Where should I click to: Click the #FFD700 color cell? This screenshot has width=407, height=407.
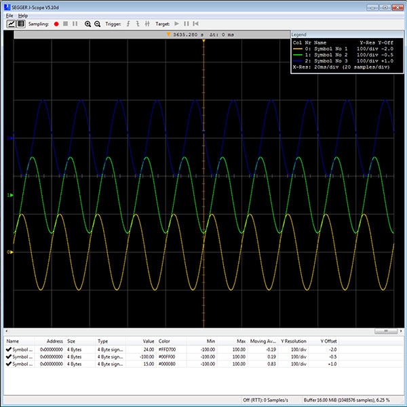pos(168,349)
